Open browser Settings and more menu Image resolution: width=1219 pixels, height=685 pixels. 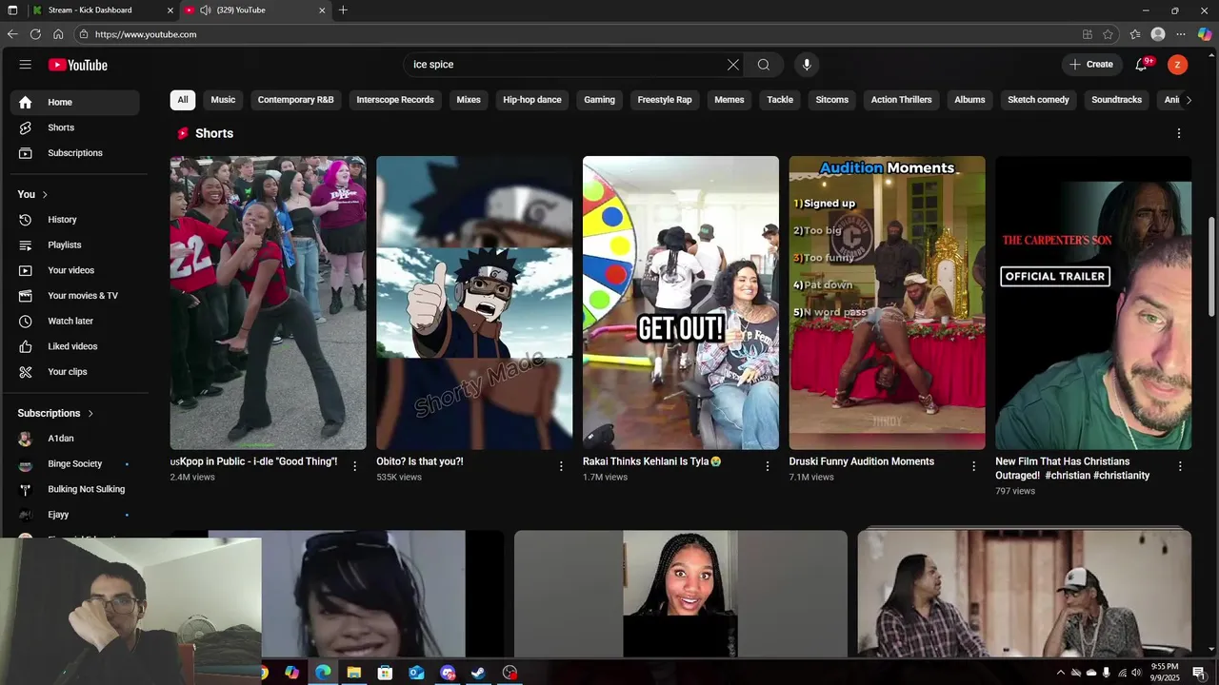pyautogui.click(x=1181, y=34)
